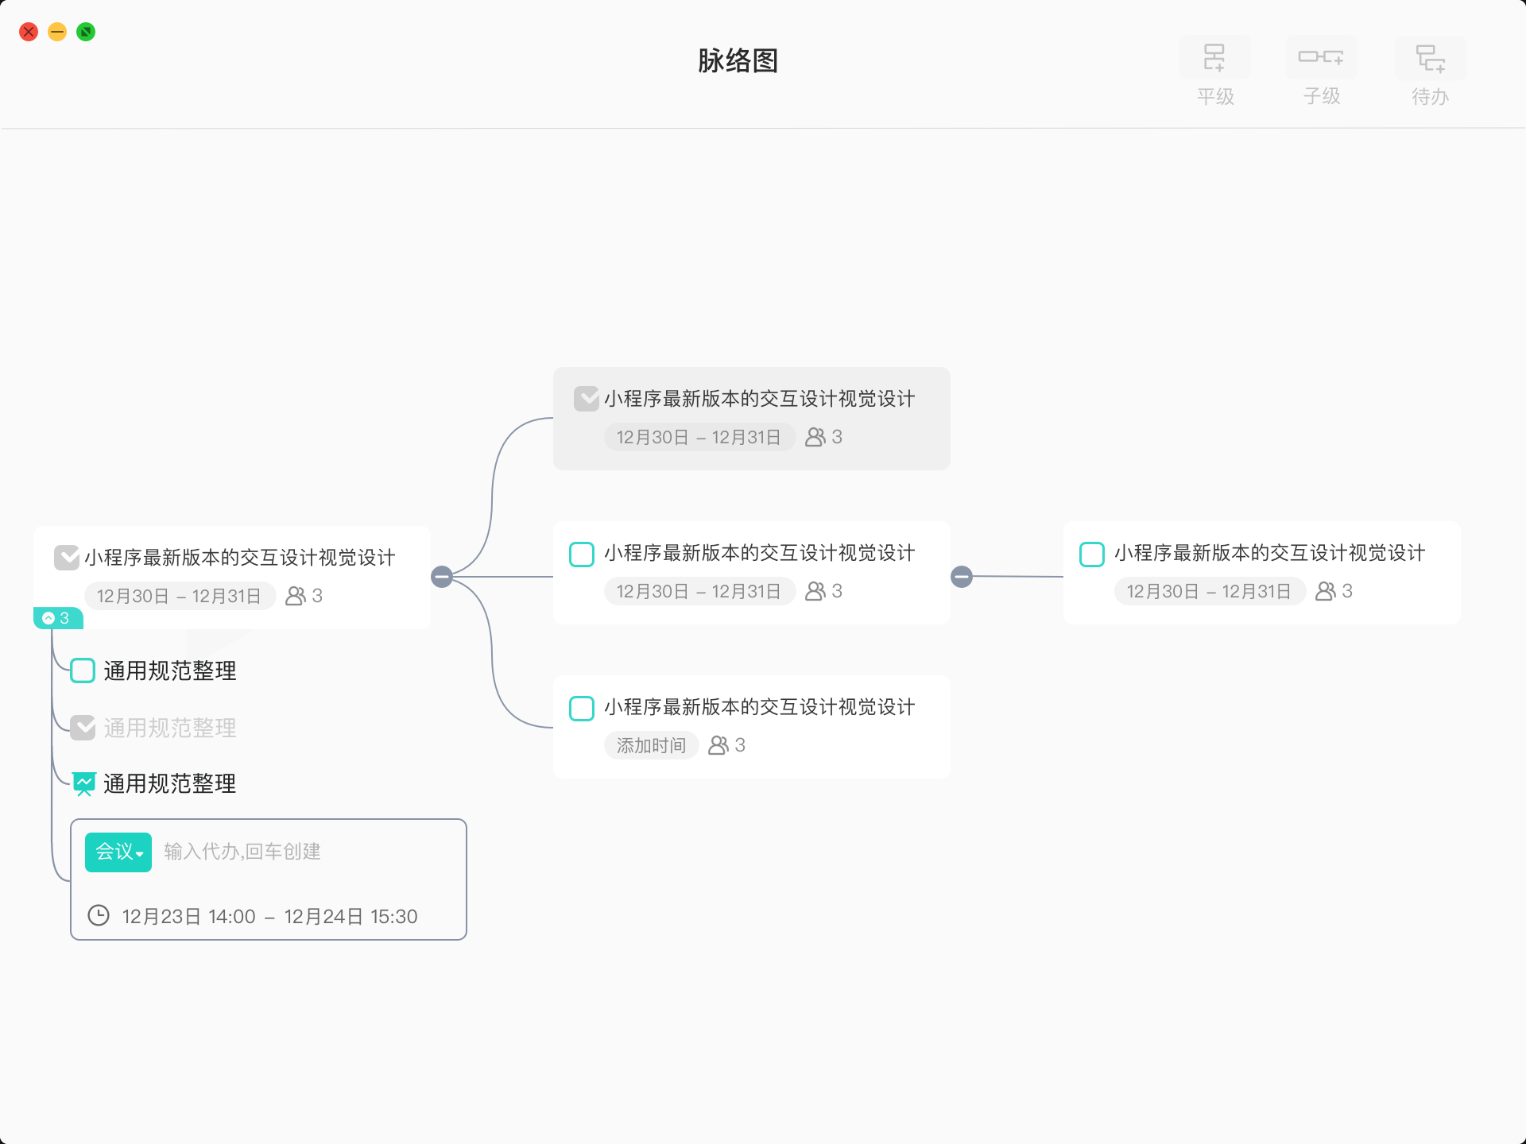
Task: Check the first 通用规范整理 to-do checkbox
Action: click(x=83, y=671)
